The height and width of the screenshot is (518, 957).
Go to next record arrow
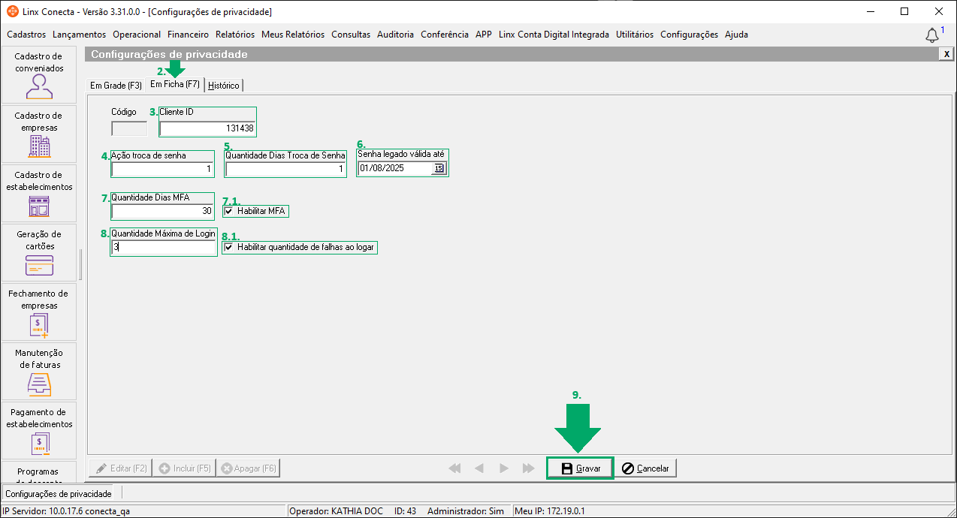tap(504, 468)
